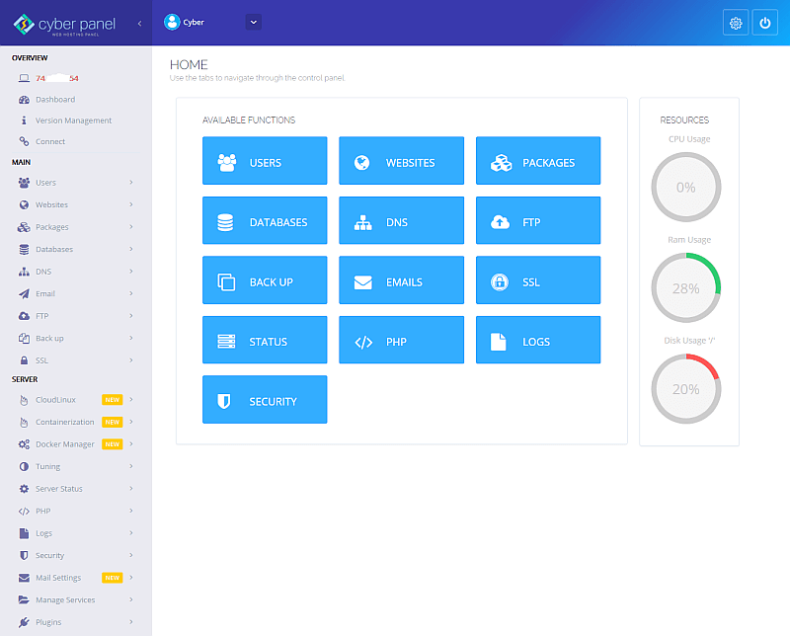Viewport: 790px width, 636px height.
Task: Click the power logout icon
Action: click(x=765, y=23)
